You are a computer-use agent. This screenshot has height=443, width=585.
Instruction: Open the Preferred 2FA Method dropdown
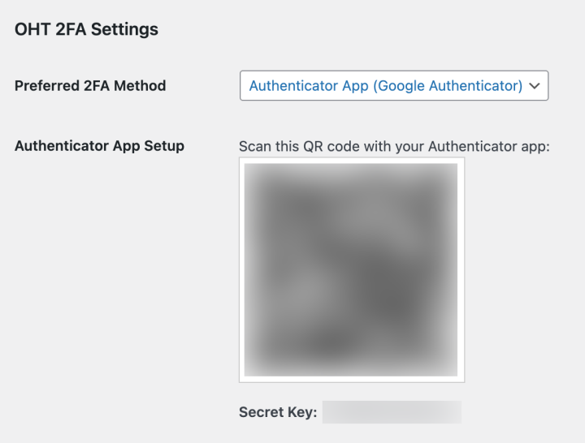(x=394, y=86)
